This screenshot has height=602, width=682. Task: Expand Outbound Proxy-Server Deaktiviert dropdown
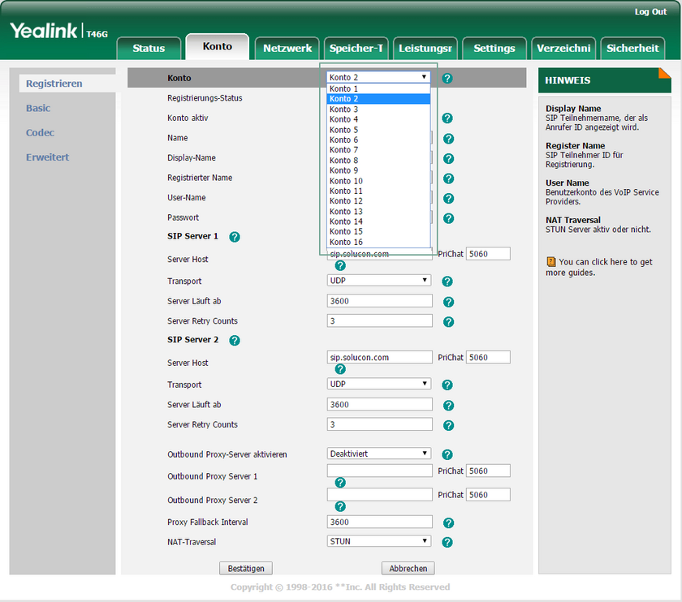(378, 454)
